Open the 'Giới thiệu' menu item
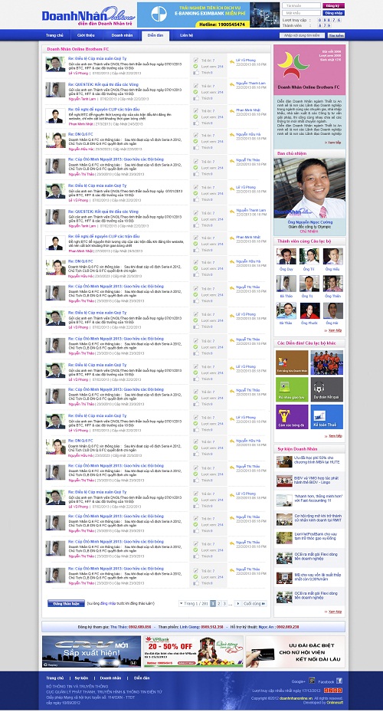The image size is (383, 712). pos(86,35)
